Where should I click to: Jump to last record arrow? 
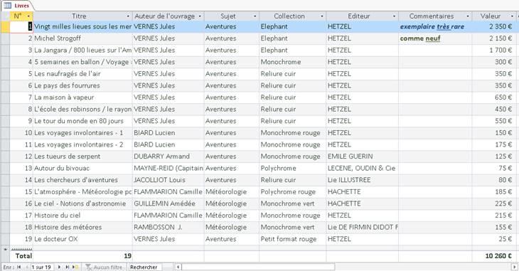pyautogui.click(x=68, y=267)
